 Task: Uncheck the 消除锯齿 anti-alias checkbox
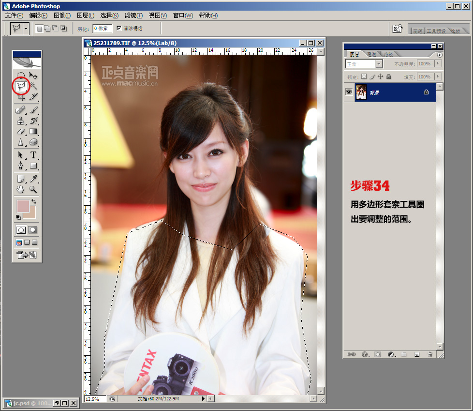[119, 29]
